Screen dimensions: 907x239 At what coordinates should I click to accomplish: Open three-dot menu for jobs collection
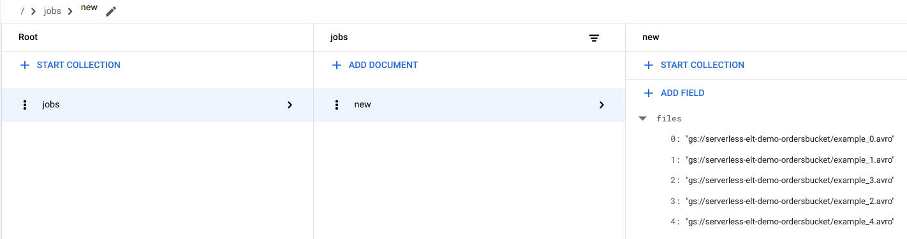[x=25, y=105]
